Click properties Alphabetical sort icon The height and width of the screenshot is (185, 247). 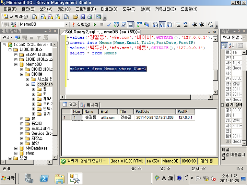[232, 46]
